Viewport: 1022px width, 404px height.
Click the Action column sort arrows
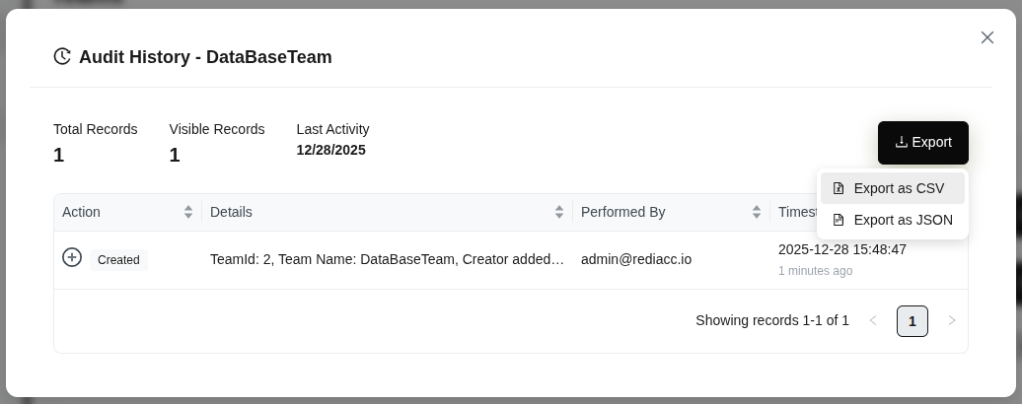point(188,212)
